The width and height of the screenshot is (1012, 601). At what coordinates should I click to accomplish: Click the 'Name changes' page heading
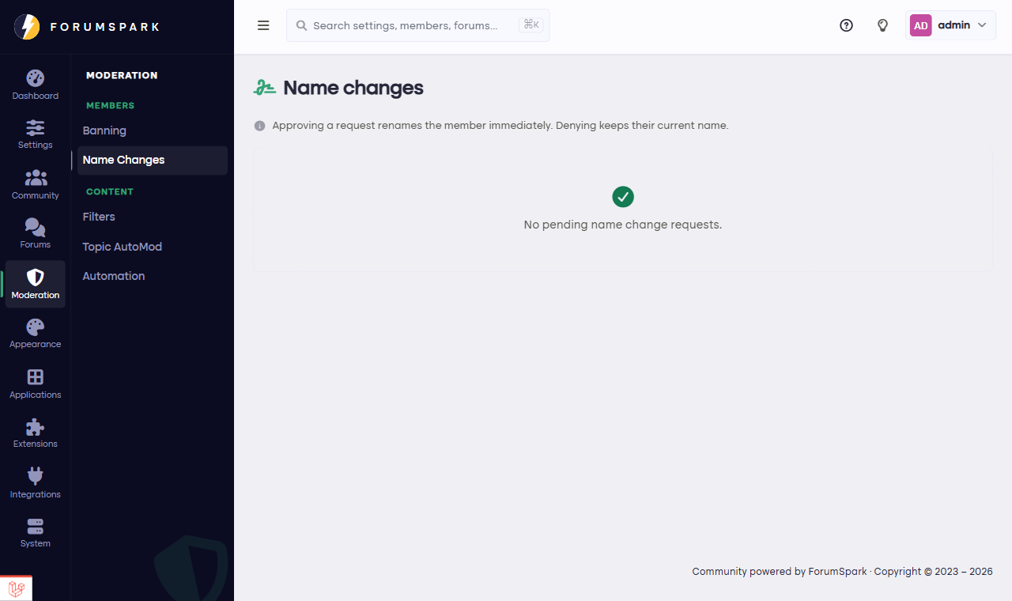point(353,88)
